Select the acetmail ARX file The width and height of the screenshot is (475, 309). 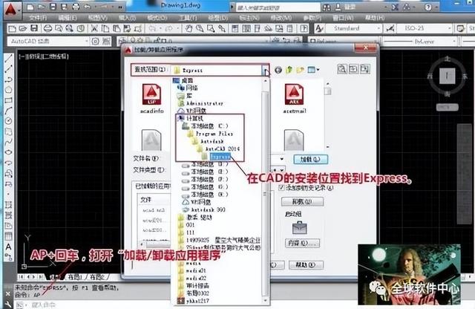pos(294,99)
